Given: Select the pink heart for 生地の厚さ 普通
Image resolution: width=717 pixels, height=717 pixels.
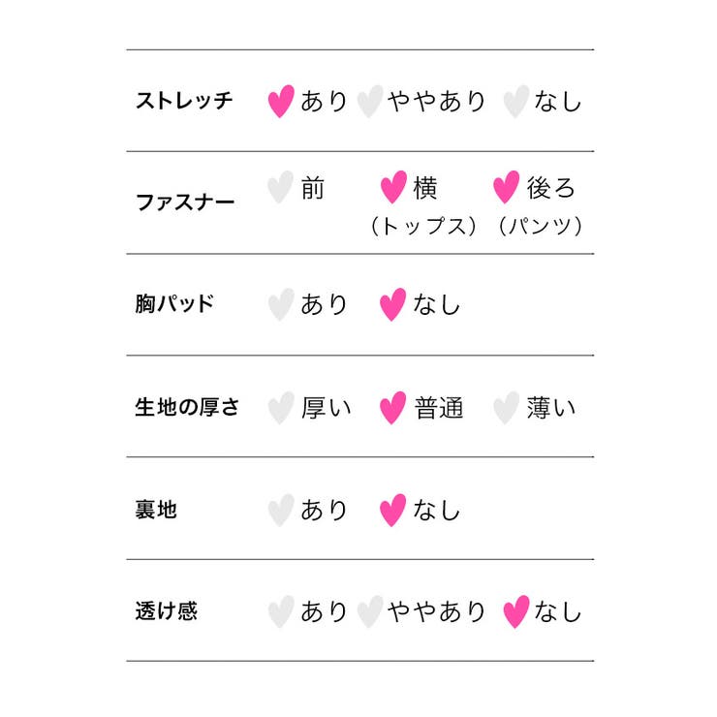Looking at the screenshot, I should (x=392, y=408).
